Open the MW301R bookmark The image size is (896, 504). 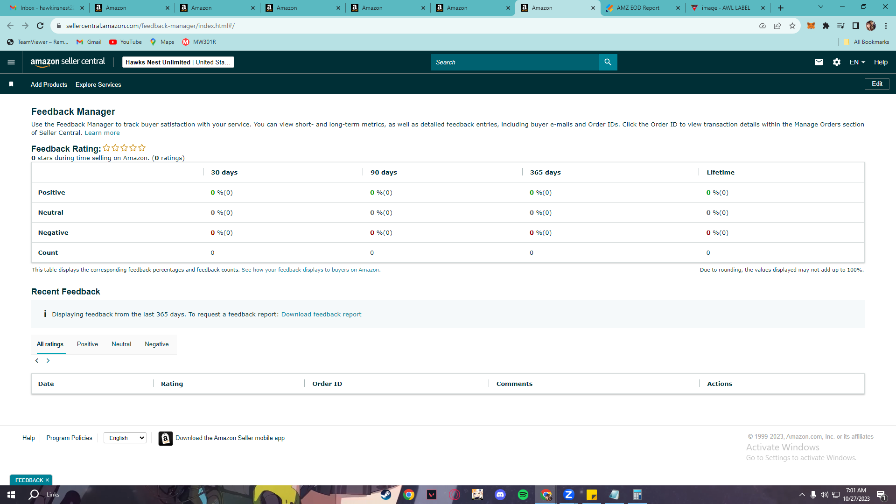pos(199,42)
